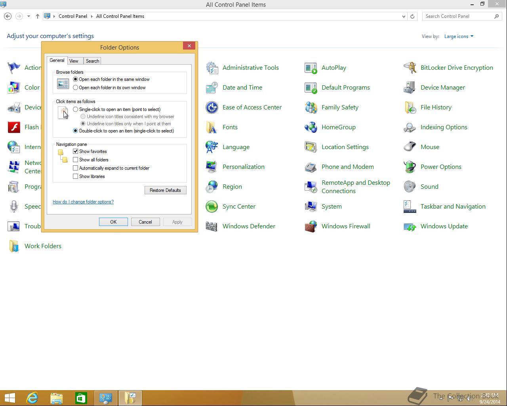Select Single-click to open an item
This screenshot has height=406, width=507.
(x=75, y=109)
